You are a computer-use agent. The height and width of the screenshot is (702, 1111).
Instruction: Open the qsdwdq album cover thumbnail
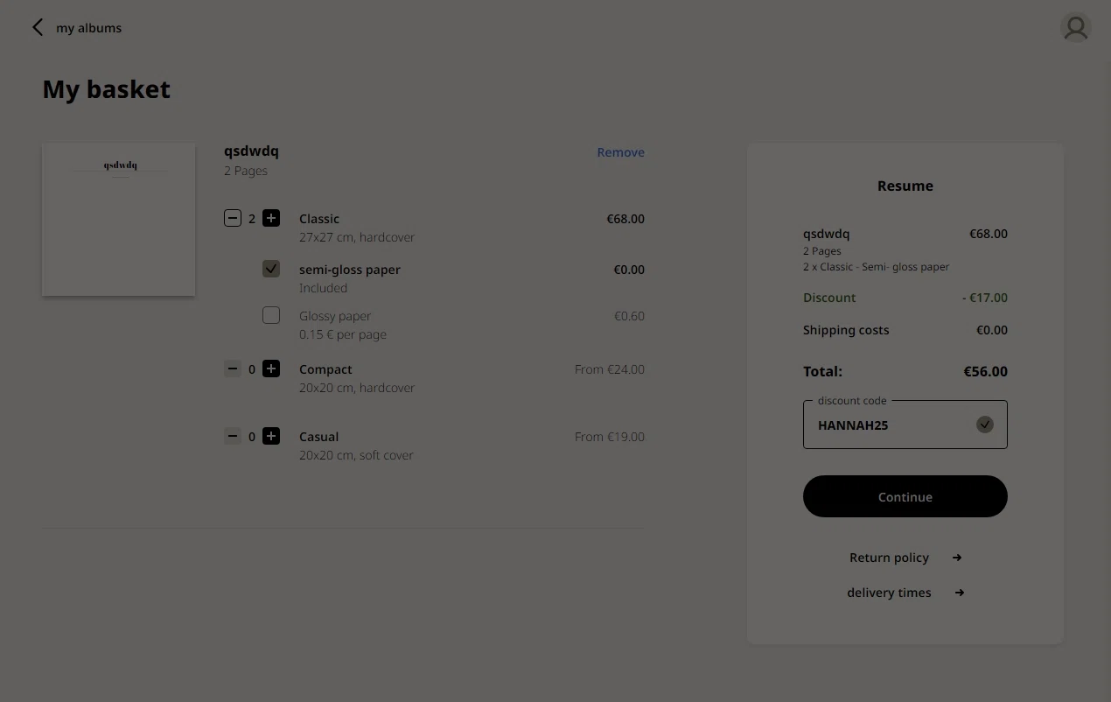coord(119,219)
